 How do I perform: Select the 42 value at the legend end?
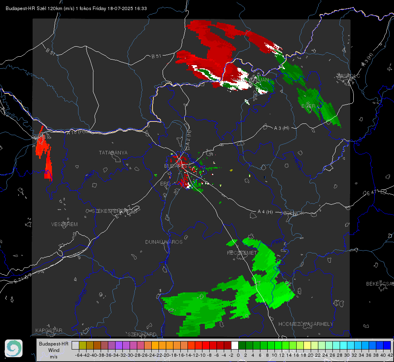pyautogui.click(x=390, y=355)
